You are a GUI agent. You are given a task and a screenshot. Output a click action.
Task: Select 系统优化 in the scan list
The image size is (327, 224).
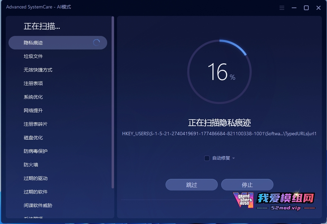(x=33, y=97)
